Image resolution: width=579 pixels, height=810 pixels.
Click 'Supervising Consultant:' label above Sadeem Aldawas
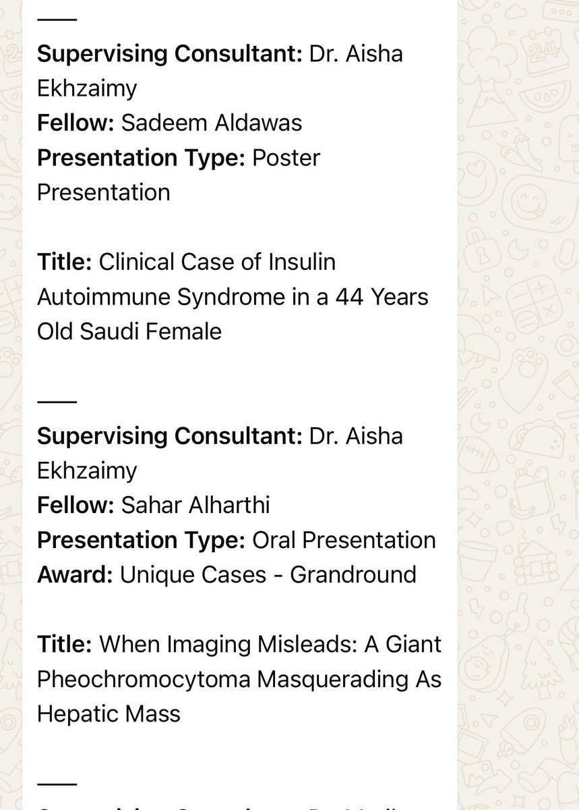pyautogui.click(x=169, y=54)
